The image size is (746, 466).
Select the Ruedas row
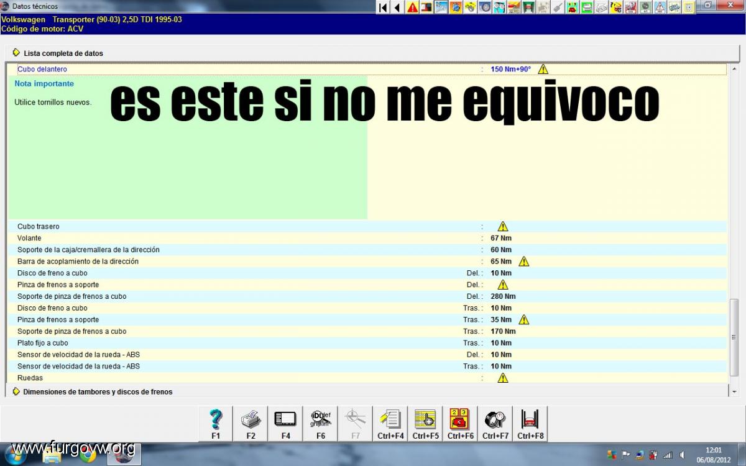(367, 378)
